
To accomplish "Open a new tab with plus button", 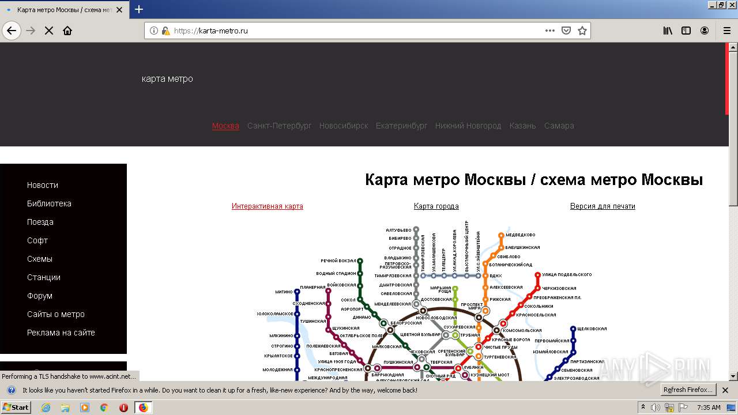I will click(x=139, y=9).
